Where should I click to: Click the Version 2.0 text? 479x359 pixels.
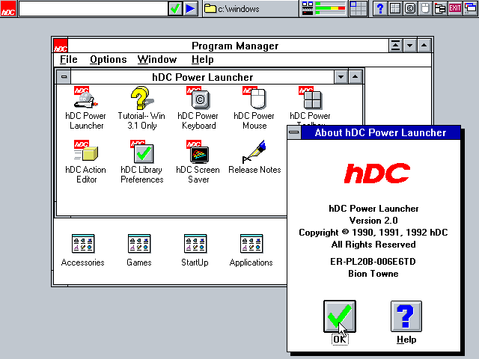pyautogui.click(x=373, y=221)
